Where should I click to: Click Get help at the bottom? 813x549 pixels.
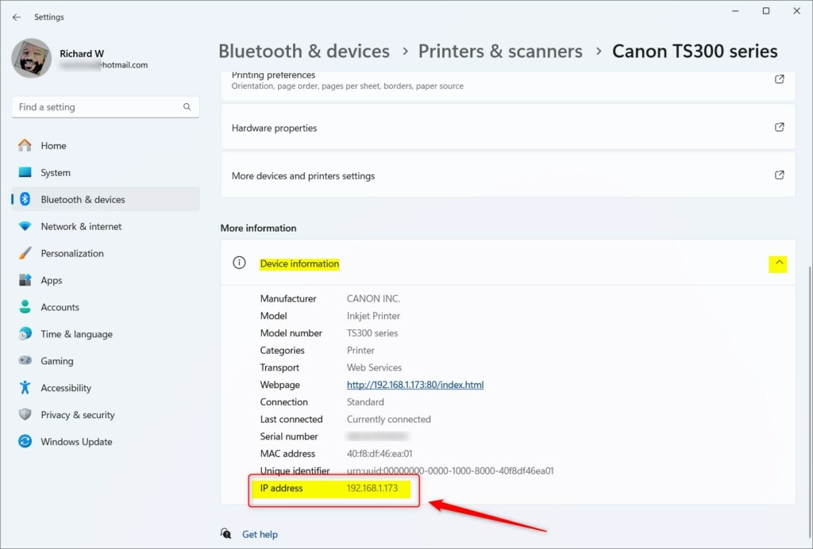[x=260, y=534]
